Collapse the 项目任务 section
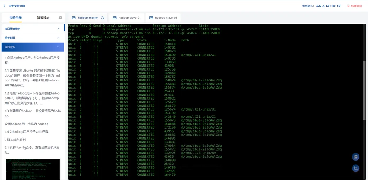The width and height of the screenshot is (368, 180). [33, 47]
